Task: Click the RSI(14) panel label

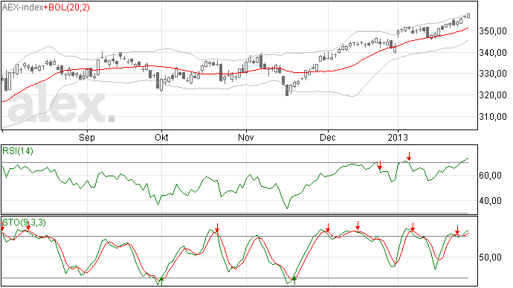Action: tap(18, 151)
